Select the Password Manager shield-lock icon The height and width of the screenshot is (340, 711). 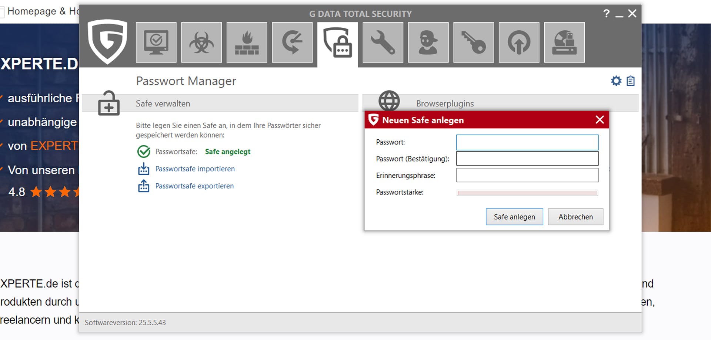pos(337,42)
